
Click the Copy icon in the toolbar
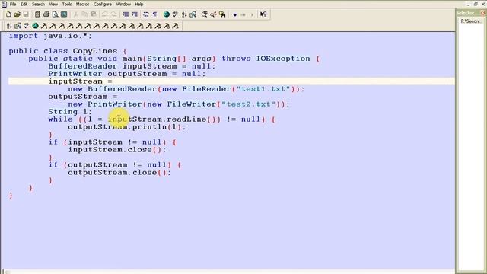[84, 14]
